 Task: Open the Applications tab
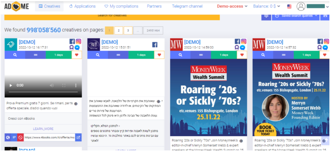(x=82, y=6)
